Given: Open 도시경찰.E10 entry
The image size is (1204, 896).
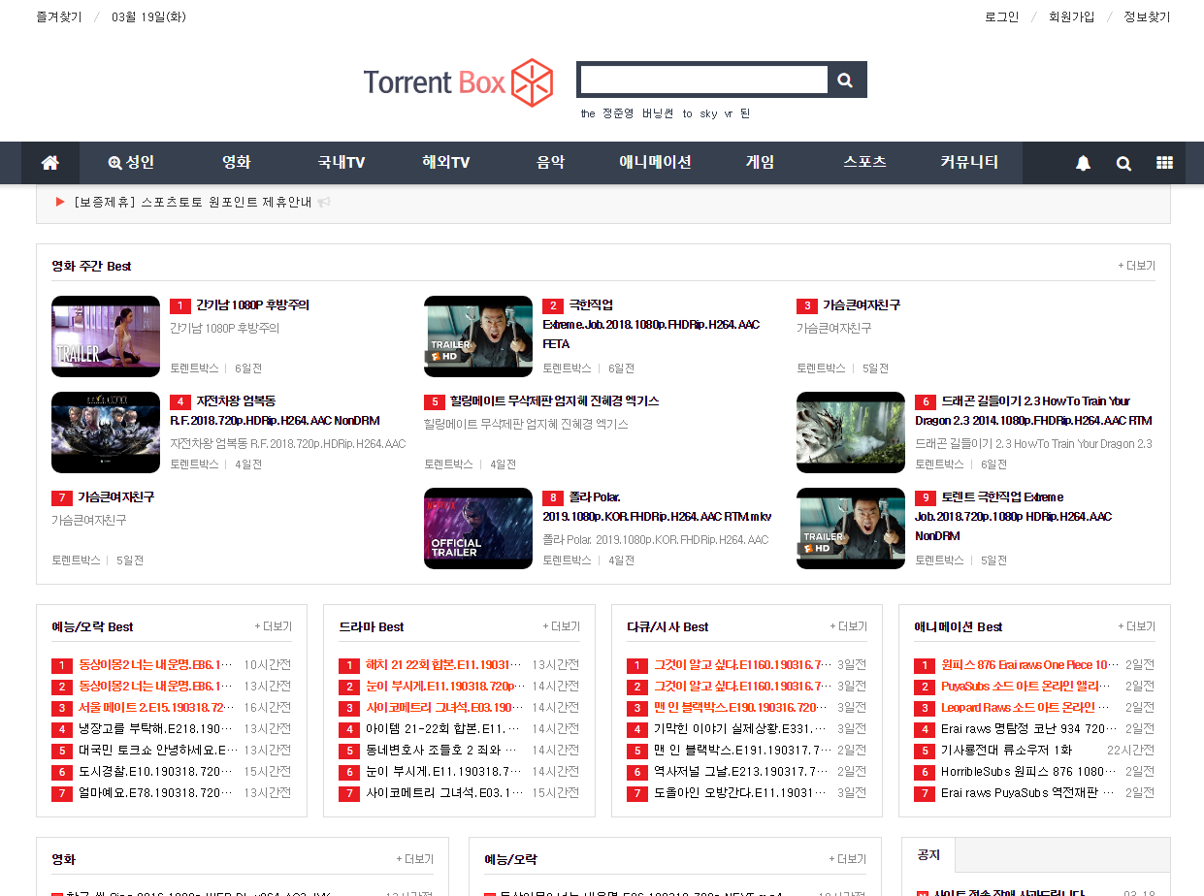Looking at the screenshot, I should [x=156, y=772].
